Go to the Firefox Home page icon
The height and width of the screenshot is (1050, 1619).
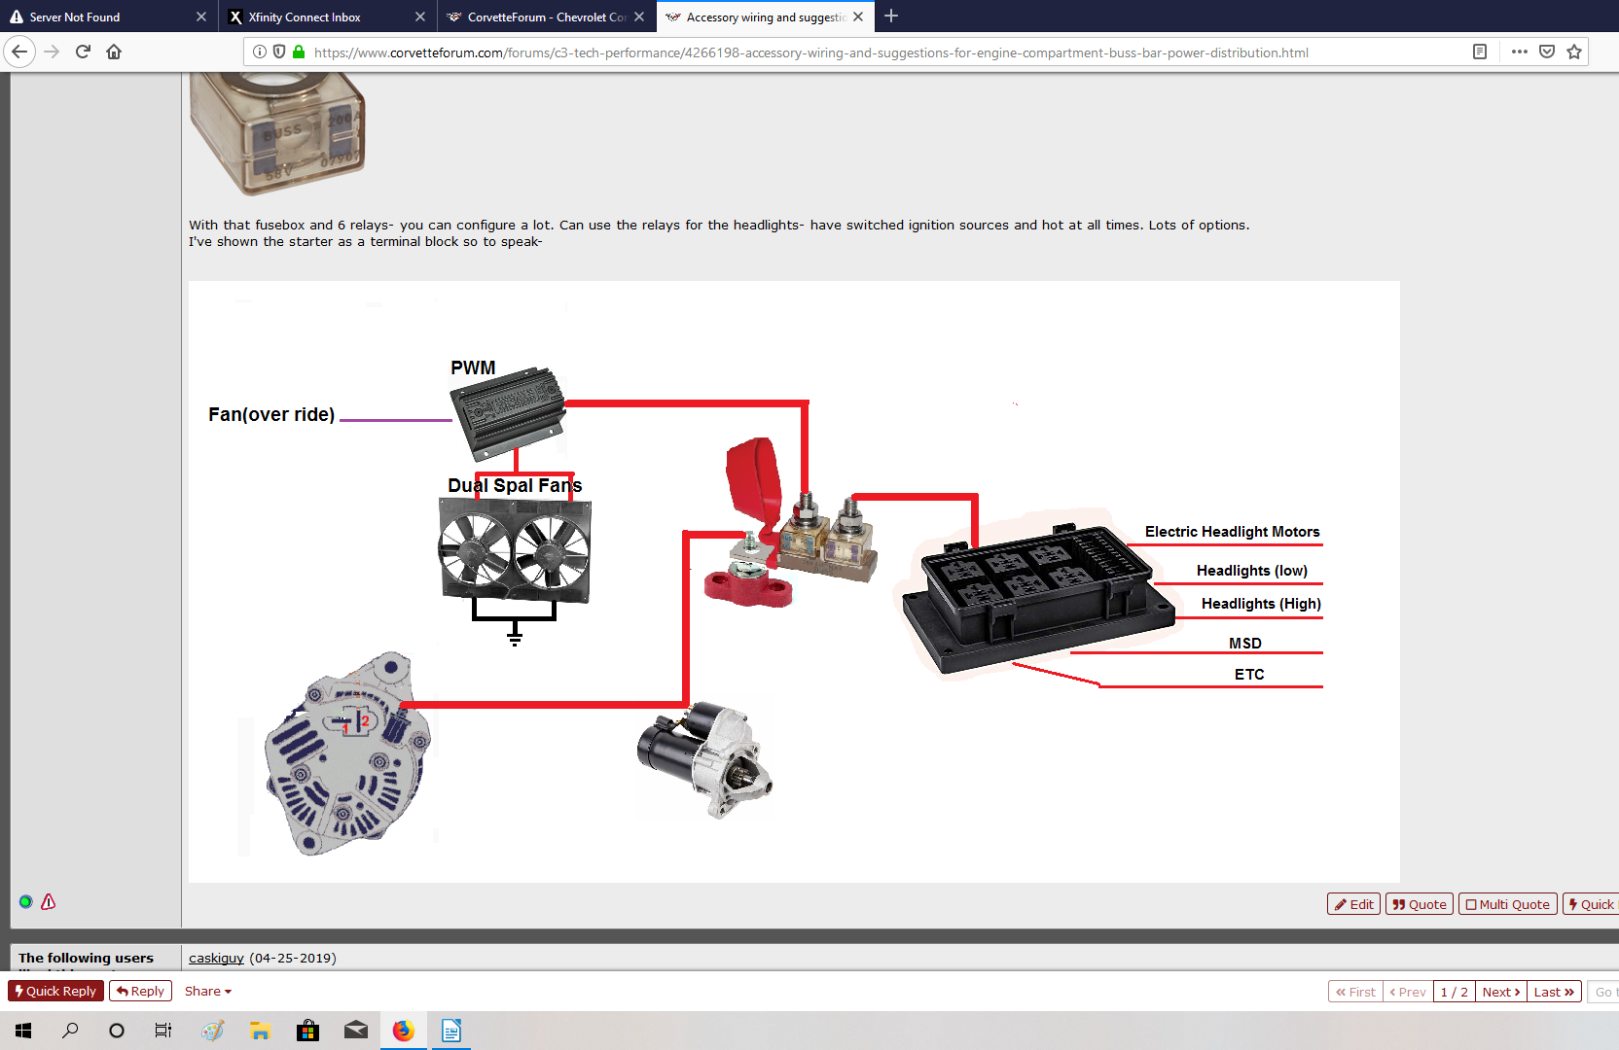pyautogui.click(x=114, y=52)
